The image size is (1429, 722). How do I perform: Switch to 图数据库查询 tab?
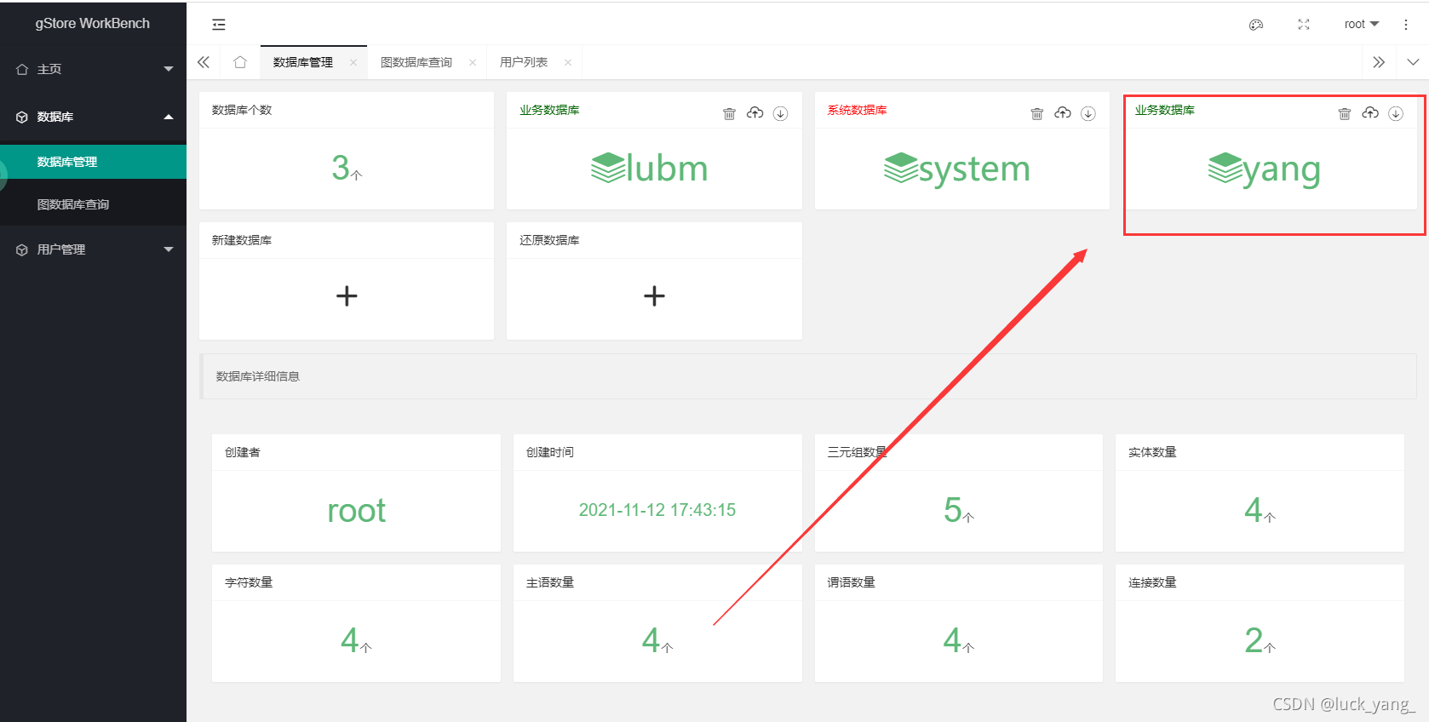click(x=416, y=62)
